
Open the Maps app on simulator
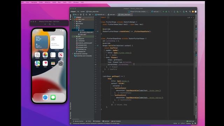click(x=37, y=63)
